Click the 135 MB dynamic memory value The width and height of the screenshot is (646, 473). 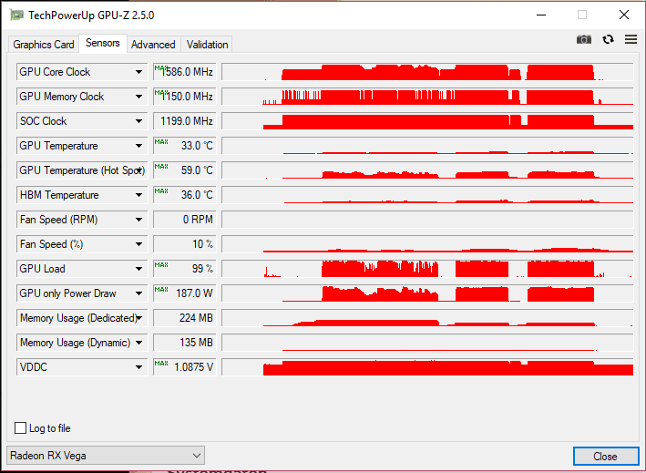185,343
